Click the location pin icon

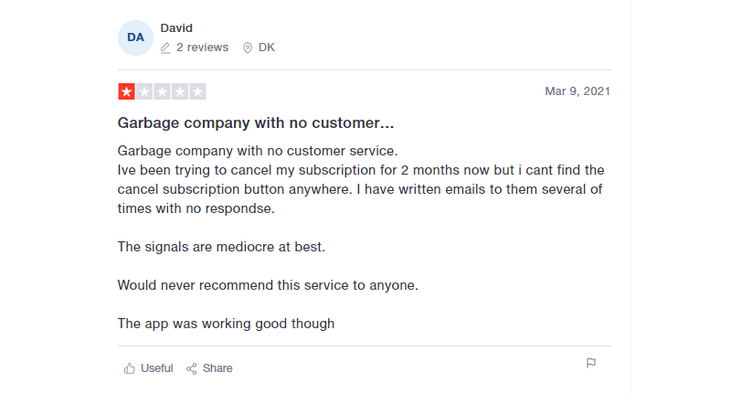pyautogui.click(x=248, y=48)
